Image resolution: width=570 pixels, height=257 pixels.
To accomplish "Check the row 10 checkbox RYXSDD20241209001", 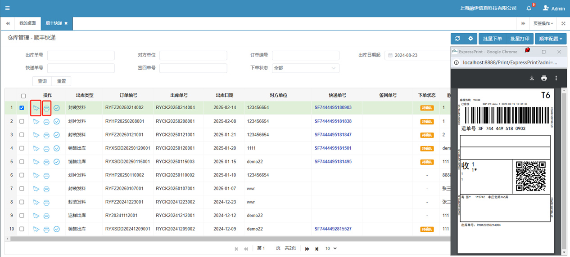I will (x=22, y=229).
